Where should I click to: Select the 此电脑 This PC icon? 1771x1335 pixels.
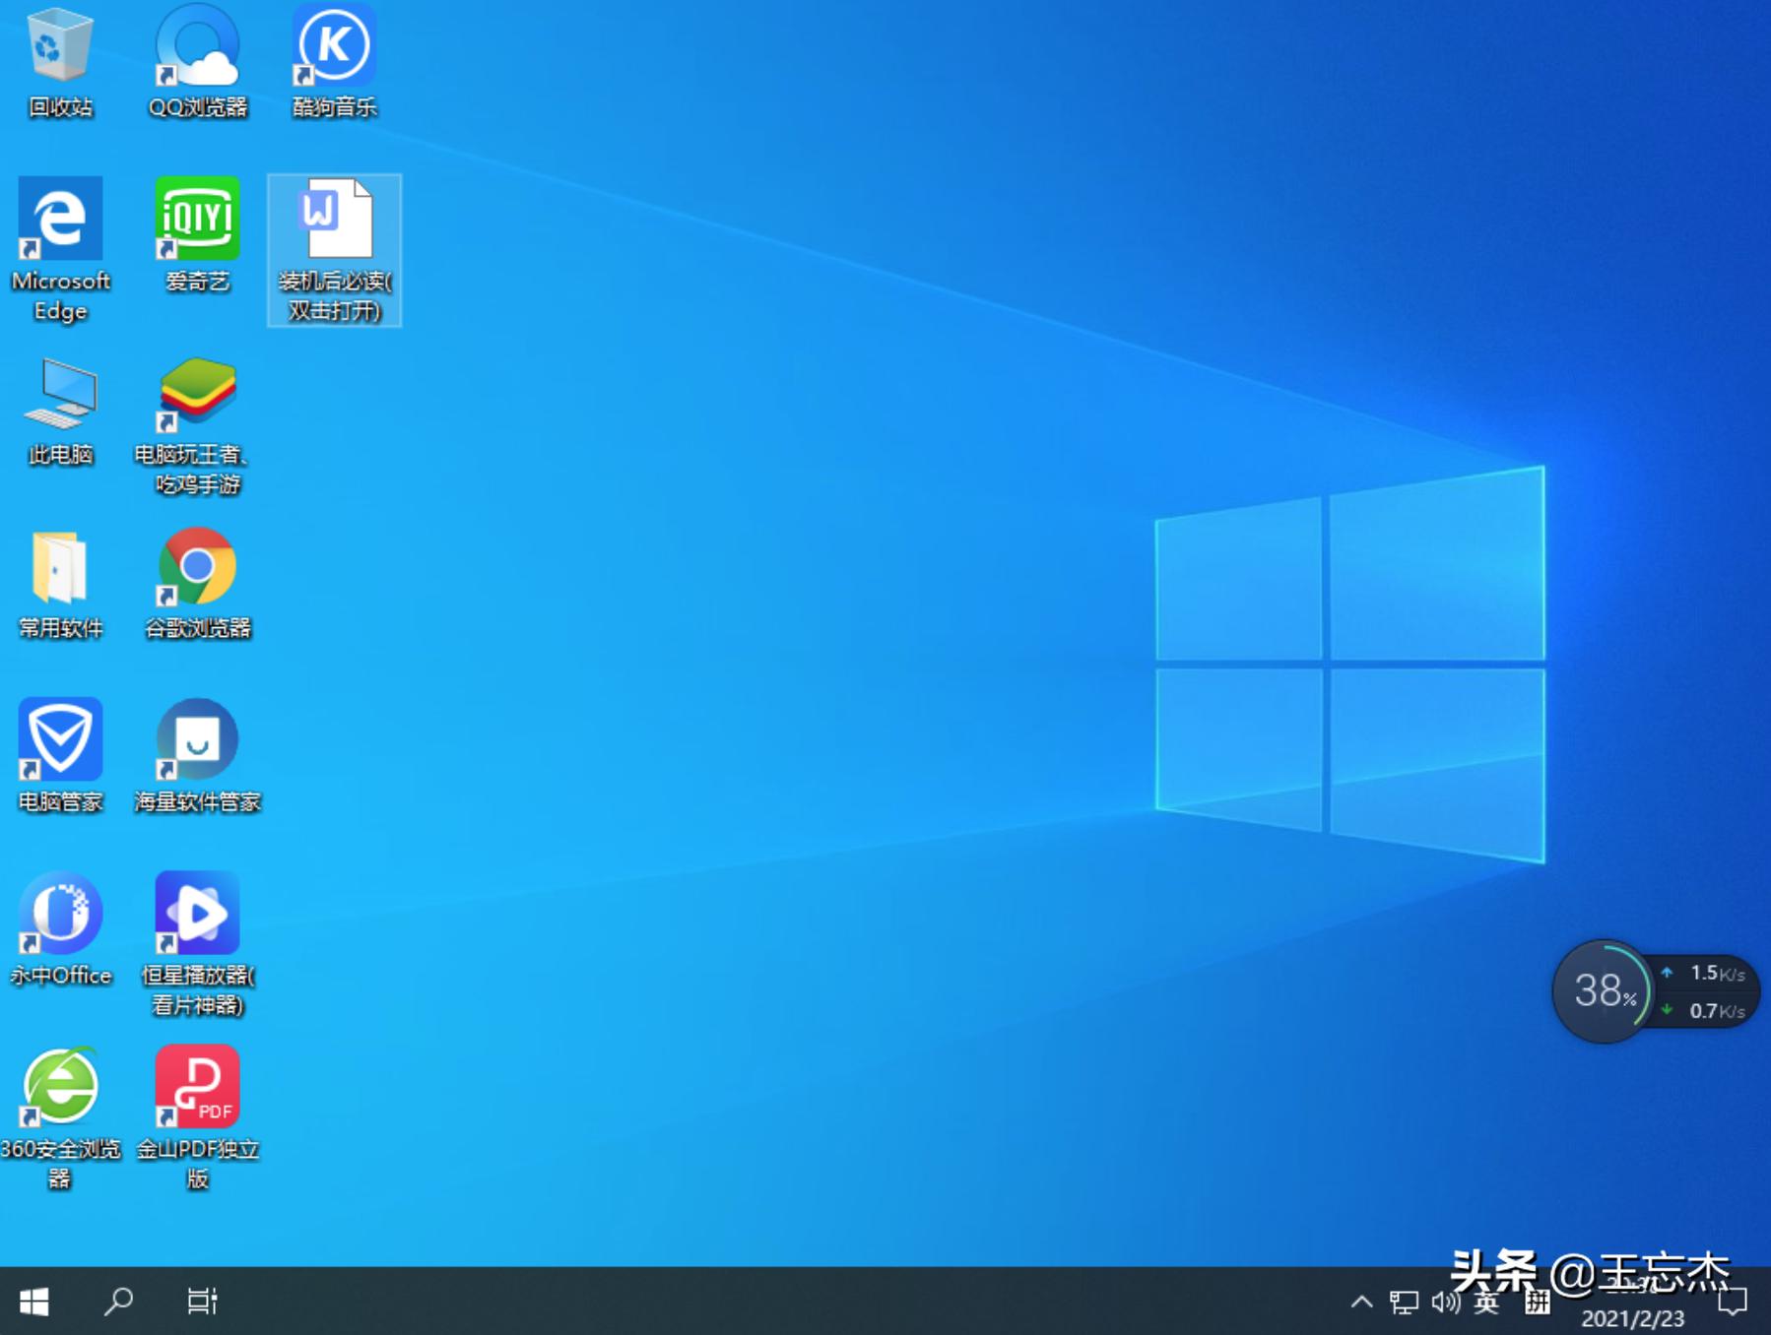point(60,394)
